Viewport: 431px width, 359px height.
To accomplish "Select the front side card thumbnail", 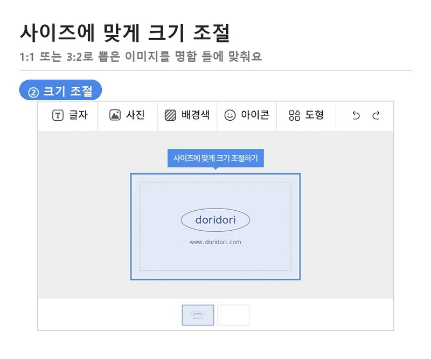I will 198,315.
